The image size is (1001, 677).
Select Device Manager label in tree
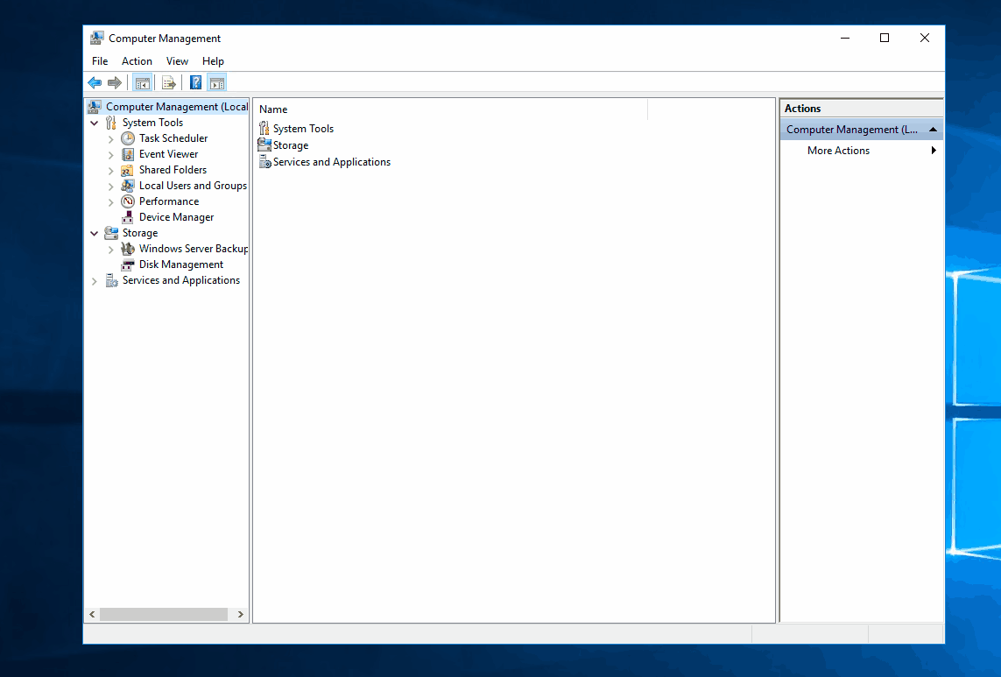pyautogui.click(x=176, y=217)
